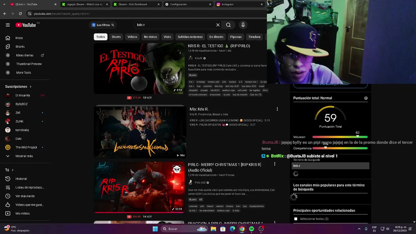This screenshot has width=416, height=234.
Task: Select the Shorts filter chip
Action: pos(116,37)
